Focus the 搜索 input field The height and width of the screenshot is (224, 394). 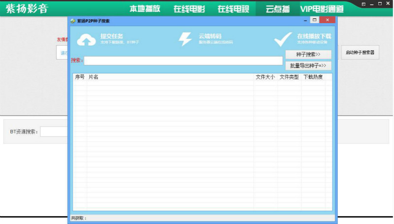tap(183, 61)
